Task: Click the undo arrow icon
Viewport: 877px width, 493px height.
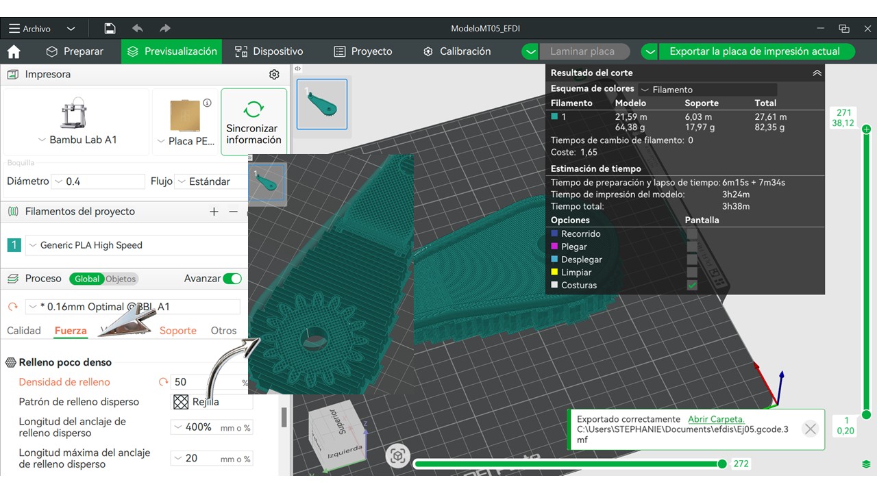Action: coord(138,29)
